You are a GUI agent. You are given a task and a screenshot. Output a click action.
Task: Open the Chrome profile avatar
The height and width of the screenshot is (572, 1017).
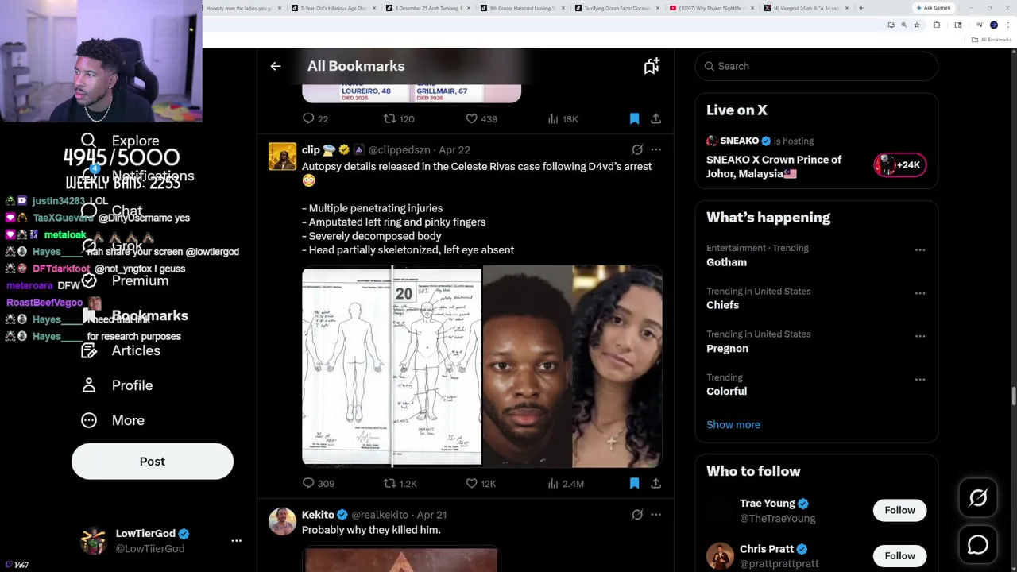pos(993,25)
